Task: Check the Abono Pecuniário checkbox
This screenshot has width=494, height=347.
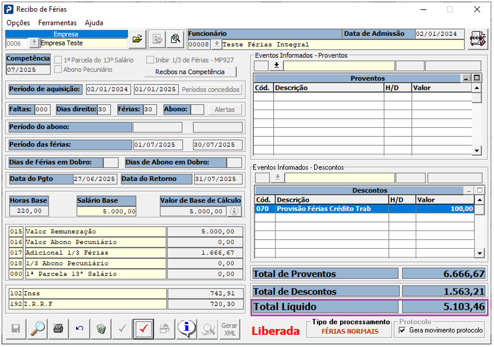Action: tap(58, 69)
